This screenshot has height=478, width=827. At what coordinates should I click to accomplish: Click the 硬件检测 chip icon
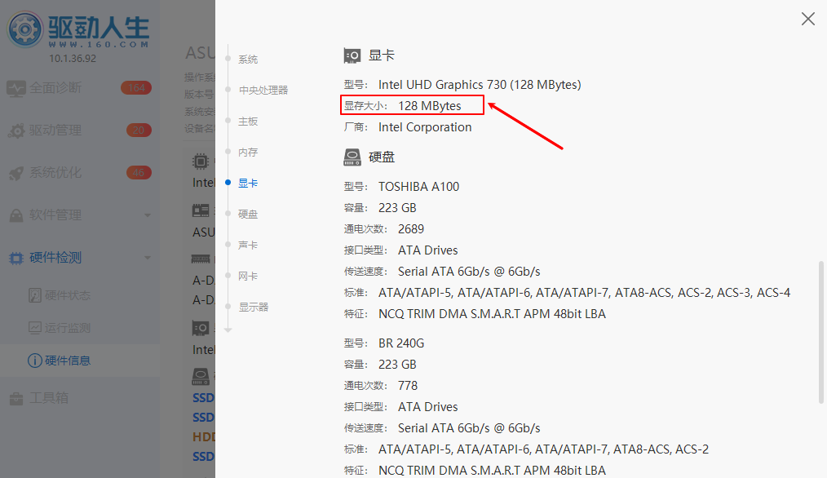(x=16, y=258)
